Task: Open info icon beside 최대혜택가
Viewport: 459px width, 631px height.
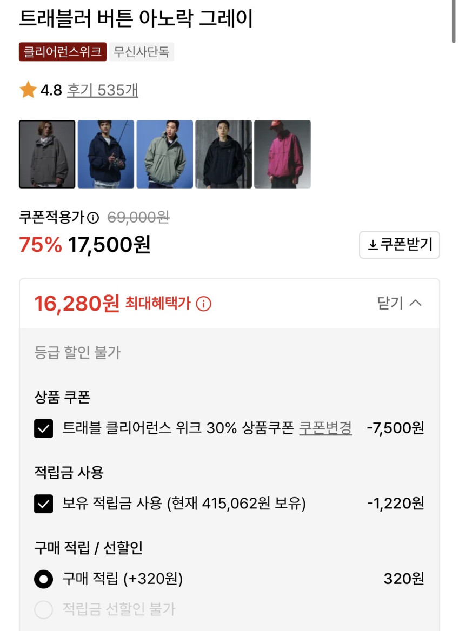Action: (x=203, y=304)
